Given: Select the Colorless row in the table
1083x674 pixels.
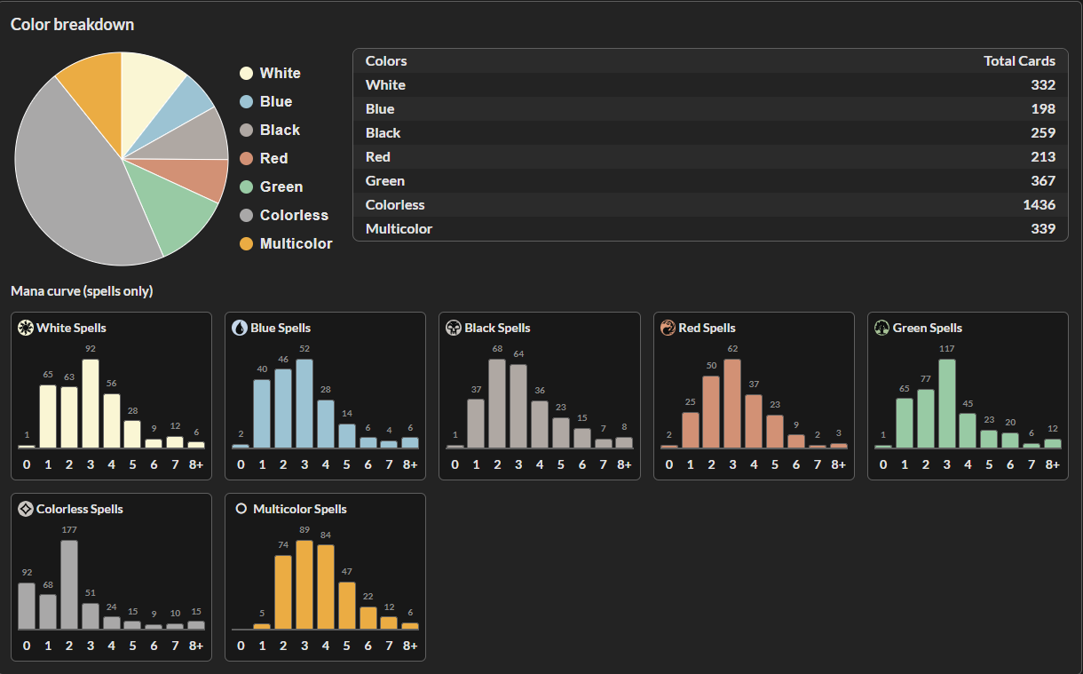Looking at the screenshot, I should tap(710, 205).
